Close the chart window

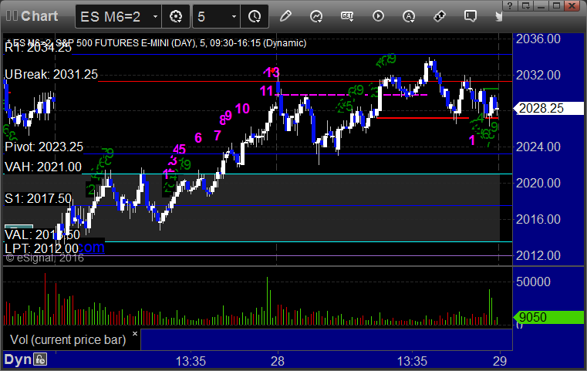572,5
